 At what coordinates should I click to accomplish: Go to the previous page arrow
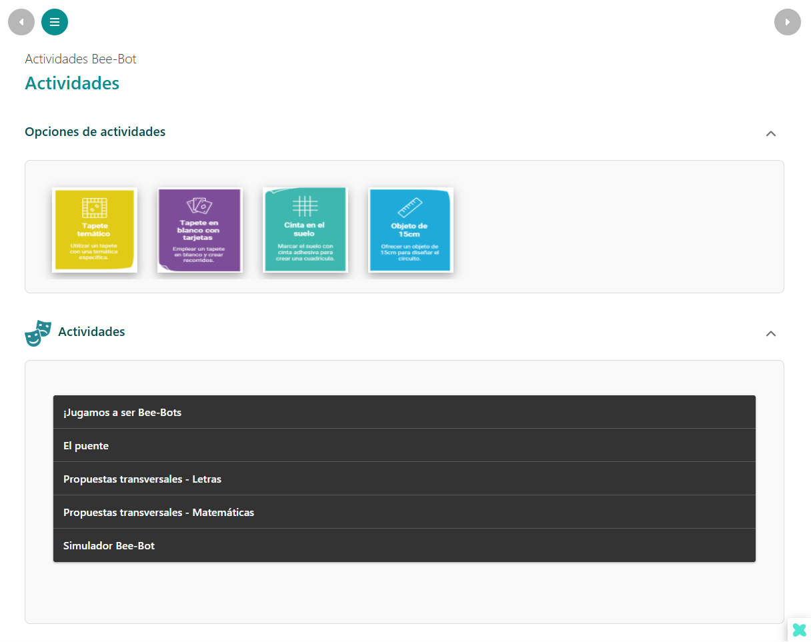tap(21, 22)
